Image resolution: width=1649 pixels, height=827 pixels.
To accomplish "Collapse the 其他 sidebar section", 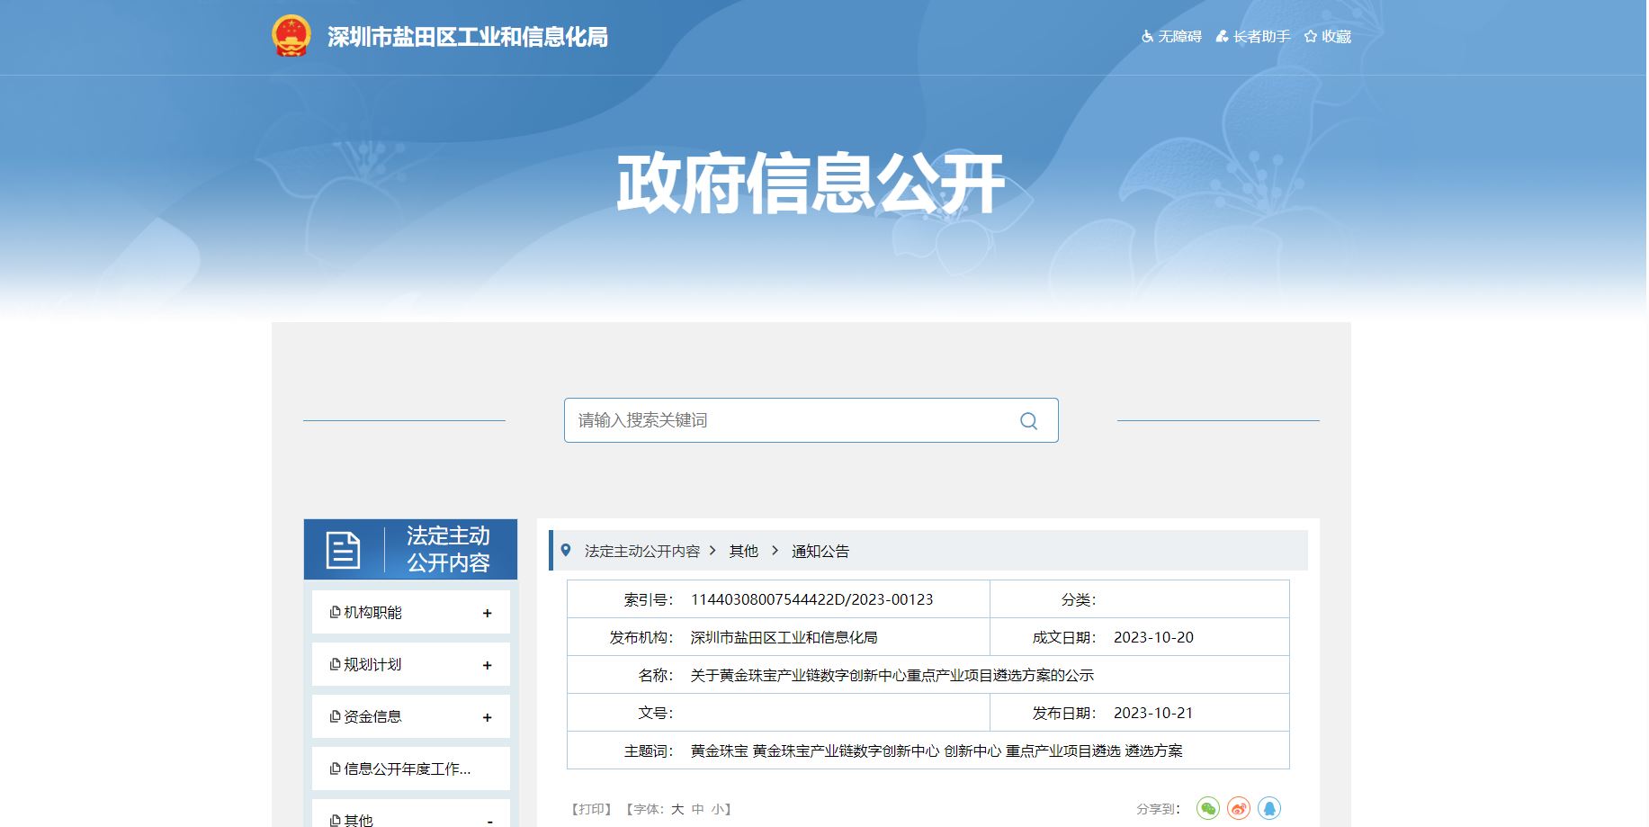I will click(x=489, y=820).
